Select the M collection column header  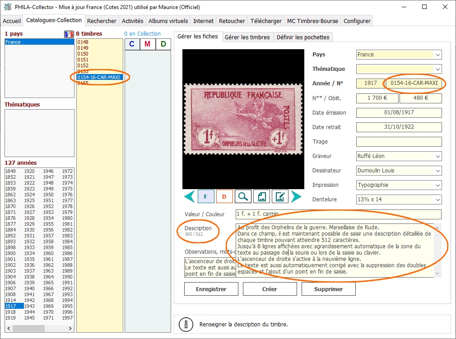tap(148, 44)
